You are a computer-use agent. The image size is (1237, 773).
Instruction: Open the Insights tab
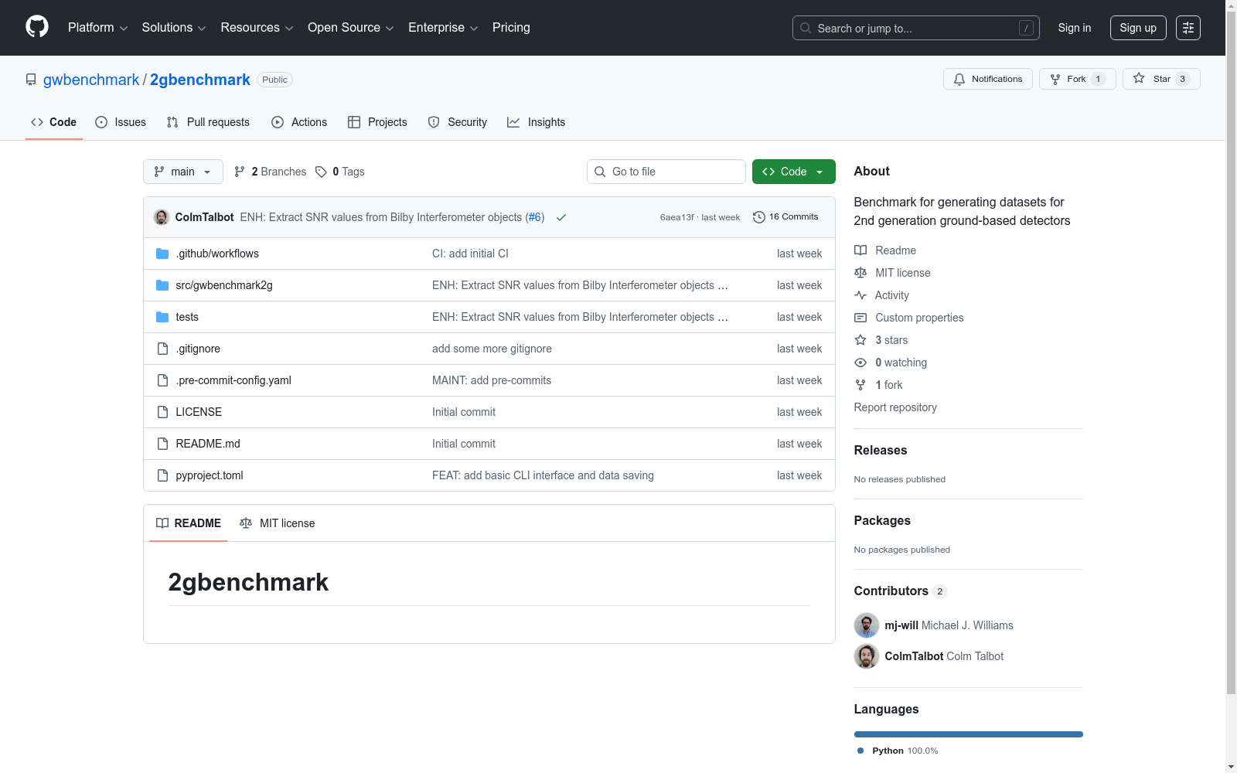[536, 122]
